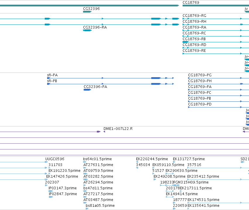
Task: Click the CG18769-RB transcript label
Action: pyautogui.click(x=194, y=39)
